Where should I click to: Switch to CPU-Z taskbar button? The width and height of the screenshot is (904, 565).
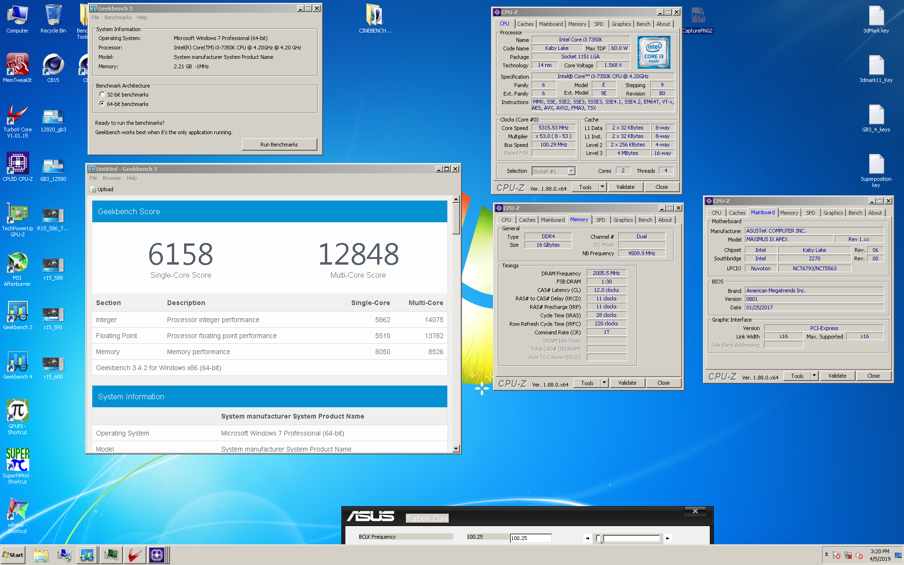click(x=157, y=556)
